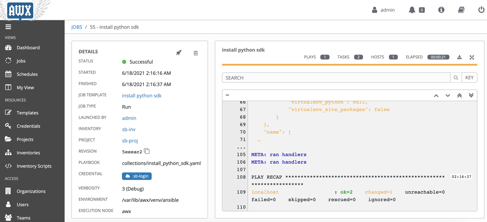Open the notifications bell
Viewport: 487px width, 222px height.
(412, 10)
